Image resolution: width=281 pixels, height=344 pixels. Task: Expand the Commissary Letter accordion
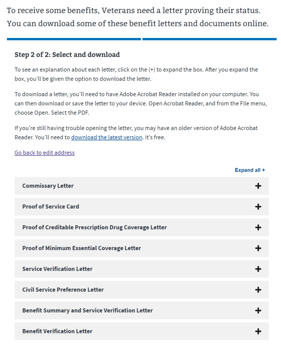click(142, 186)
